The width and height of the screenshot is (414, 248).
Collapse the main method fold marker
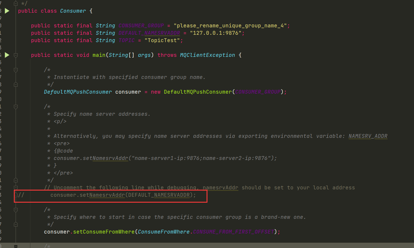click(x=16, y=55)
